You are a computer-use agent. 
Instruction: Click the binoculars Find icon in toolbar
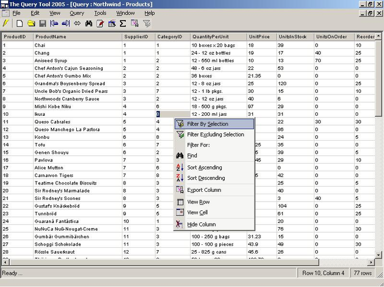[x=88, y=24]
